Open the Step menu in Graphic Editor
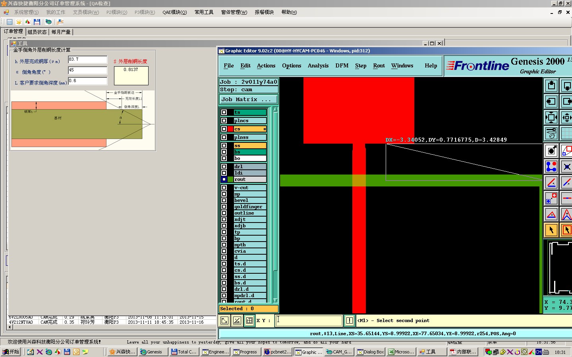572x357 pixels. 361,66
